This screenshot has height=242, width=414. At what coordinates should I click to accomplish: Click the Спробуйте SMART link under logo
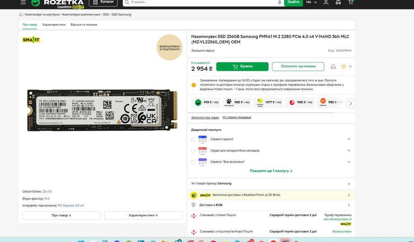pyautogui.click(x=71, y=7)
